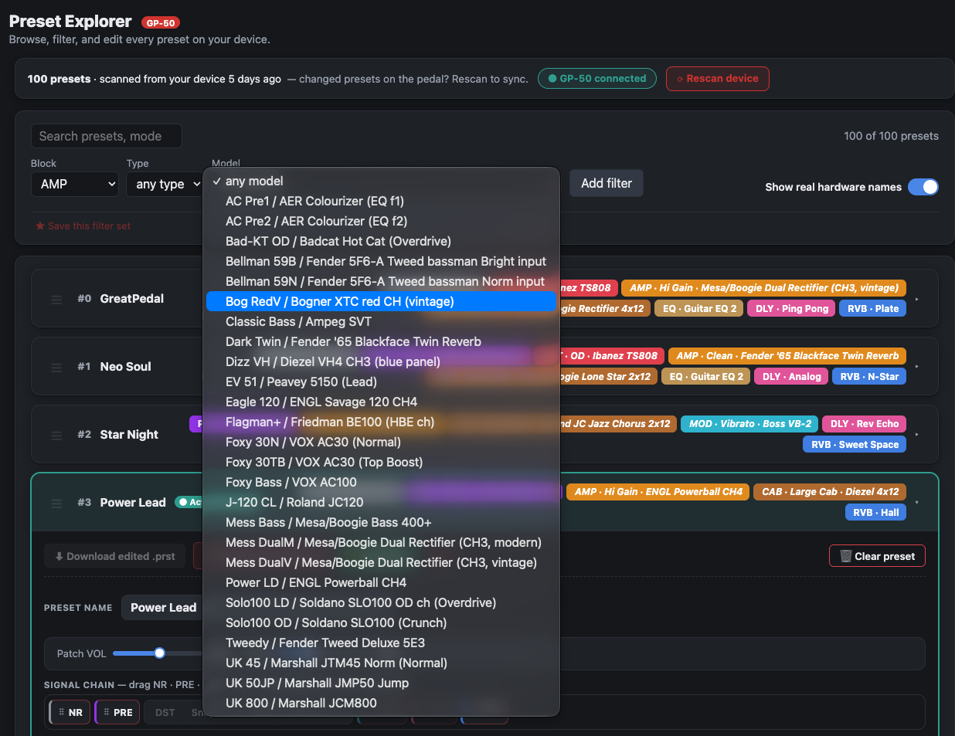Select Bellman 59B Tweed bassman Bright input
Viewport: 955px width, 736px height.
(x=381, y=261)
